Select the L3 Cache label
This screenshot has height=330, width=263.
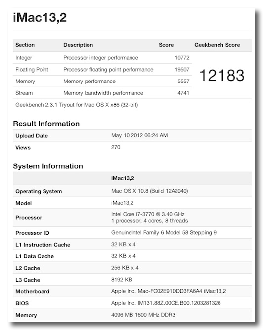coord(28,280)
